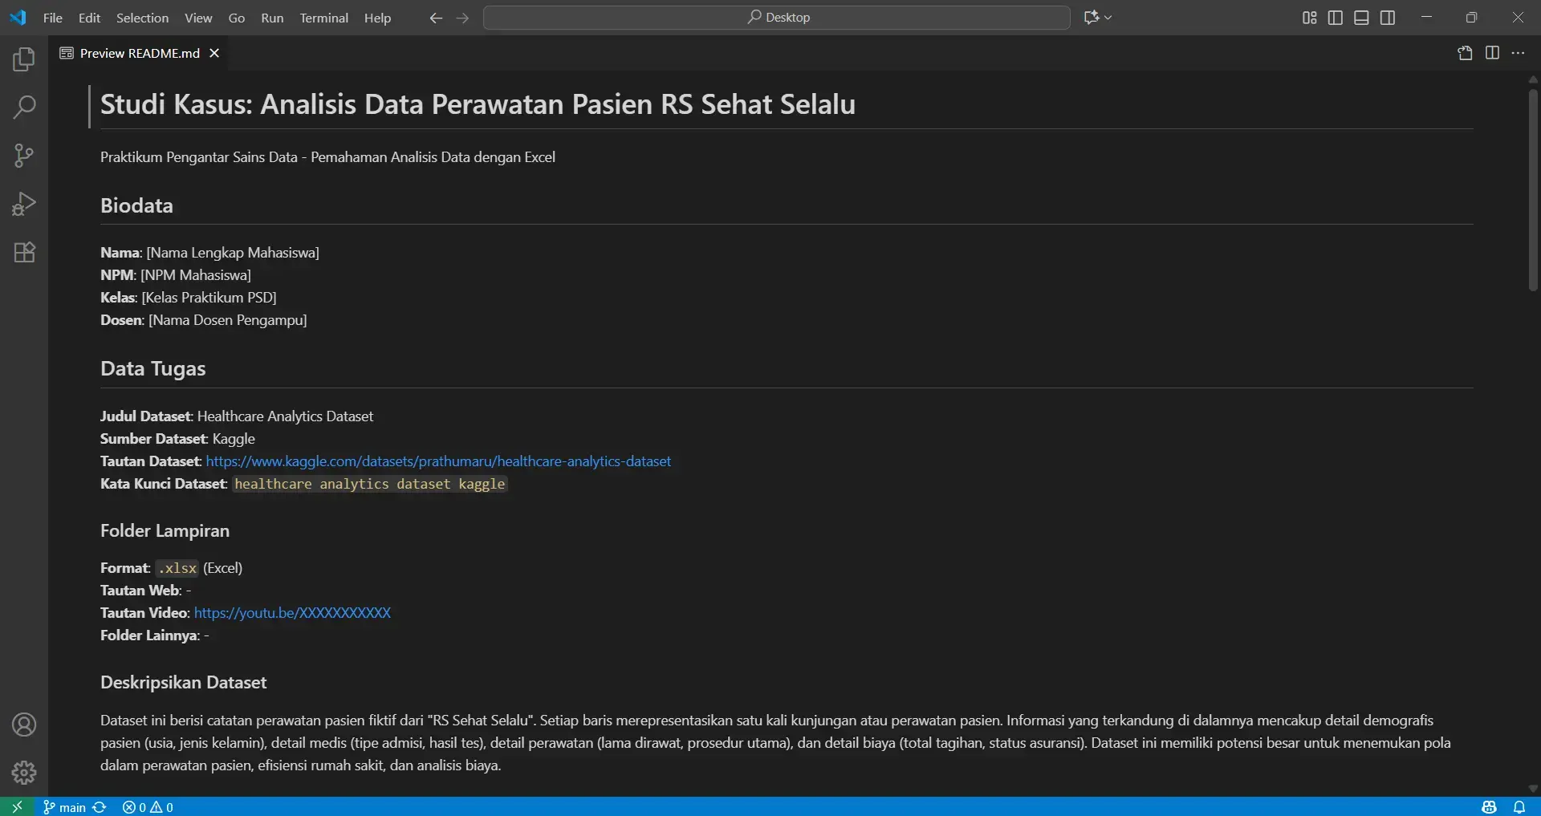Viewport: 1541px width, 816px height.
Task: Open the Run and Debug view
Action: pyautogui.click(x=23, y=202)
